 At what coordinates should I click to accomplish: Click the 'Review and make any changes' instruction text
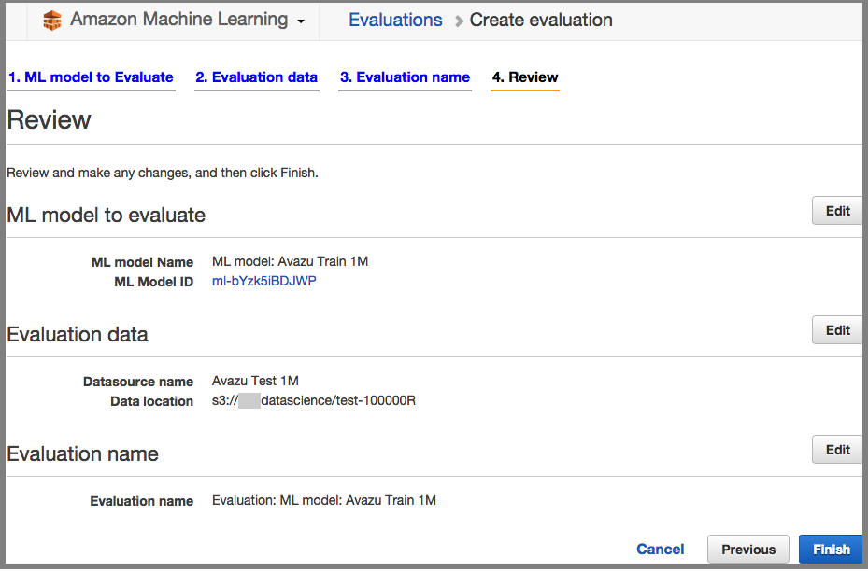pos(163,173)
